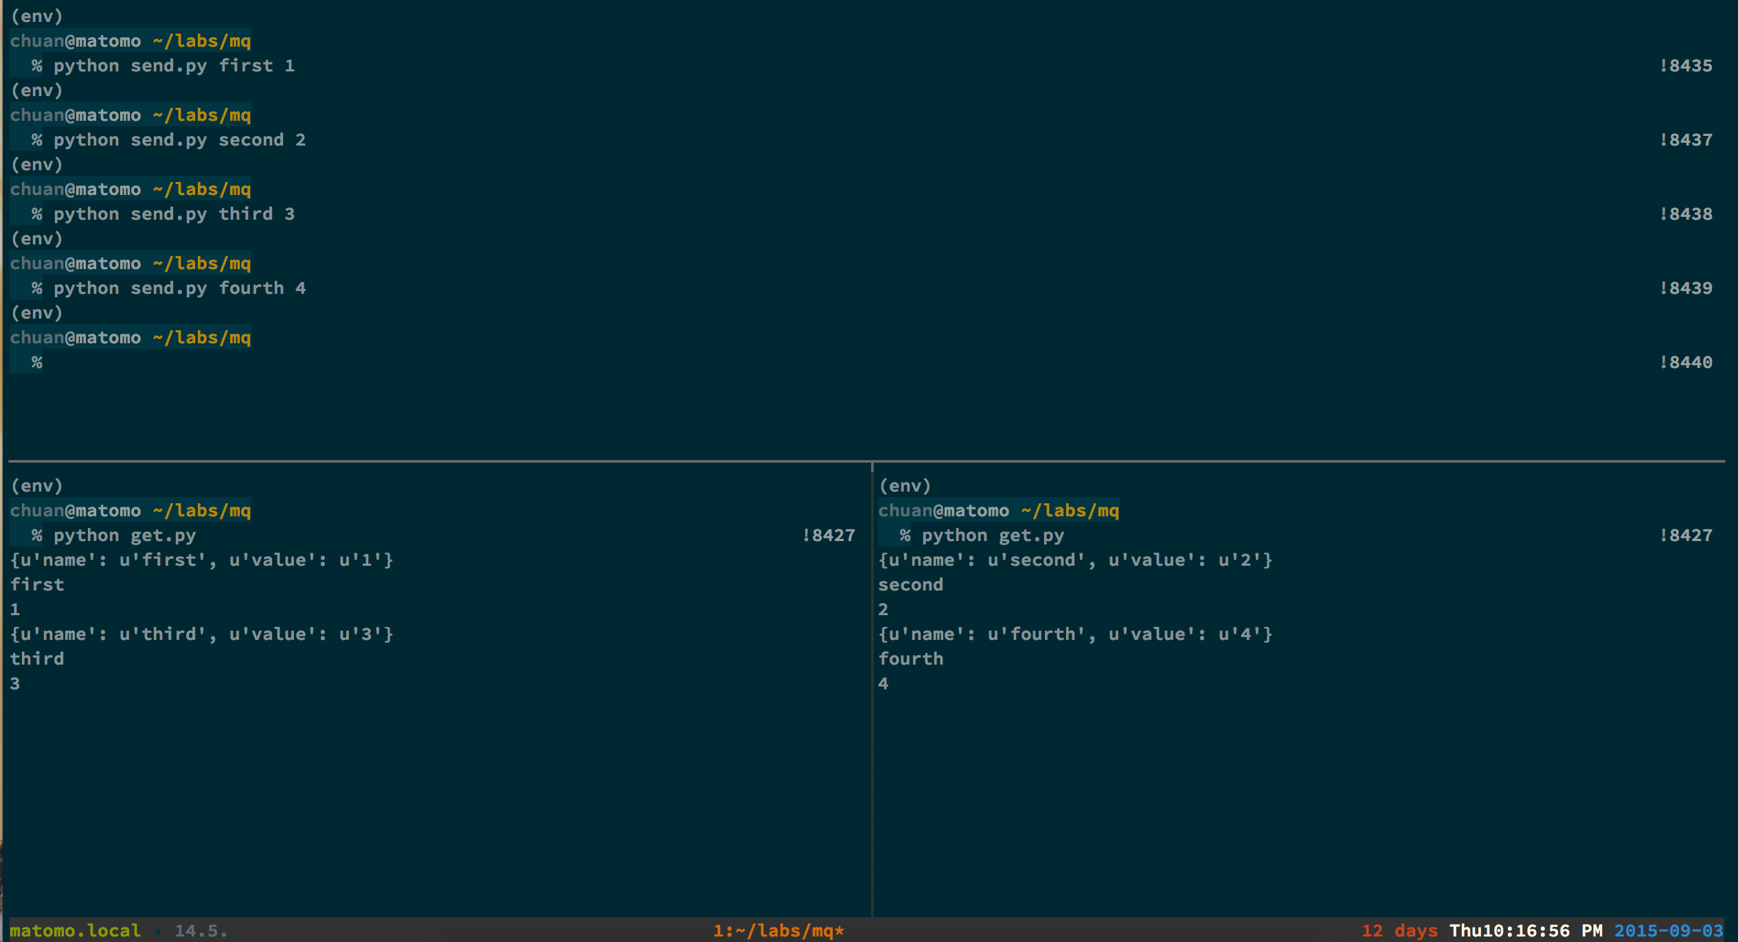Click the output dict containing u'third'
The image size is (1738, 942).
[201, 634]
